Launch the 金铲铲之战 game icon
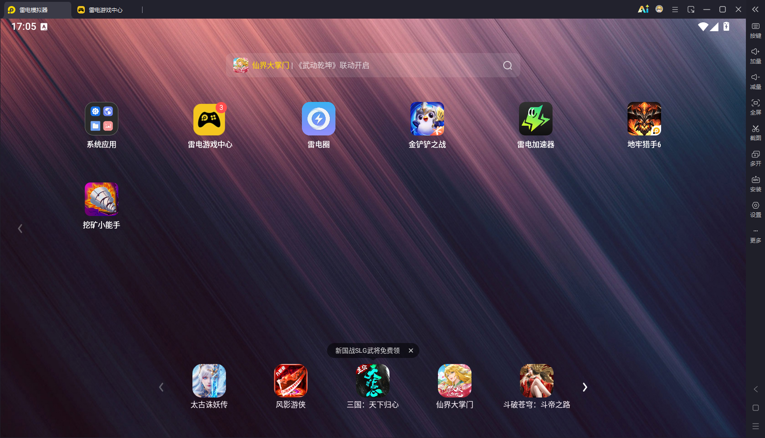The image size is (765, 438). tap(427, 119)
